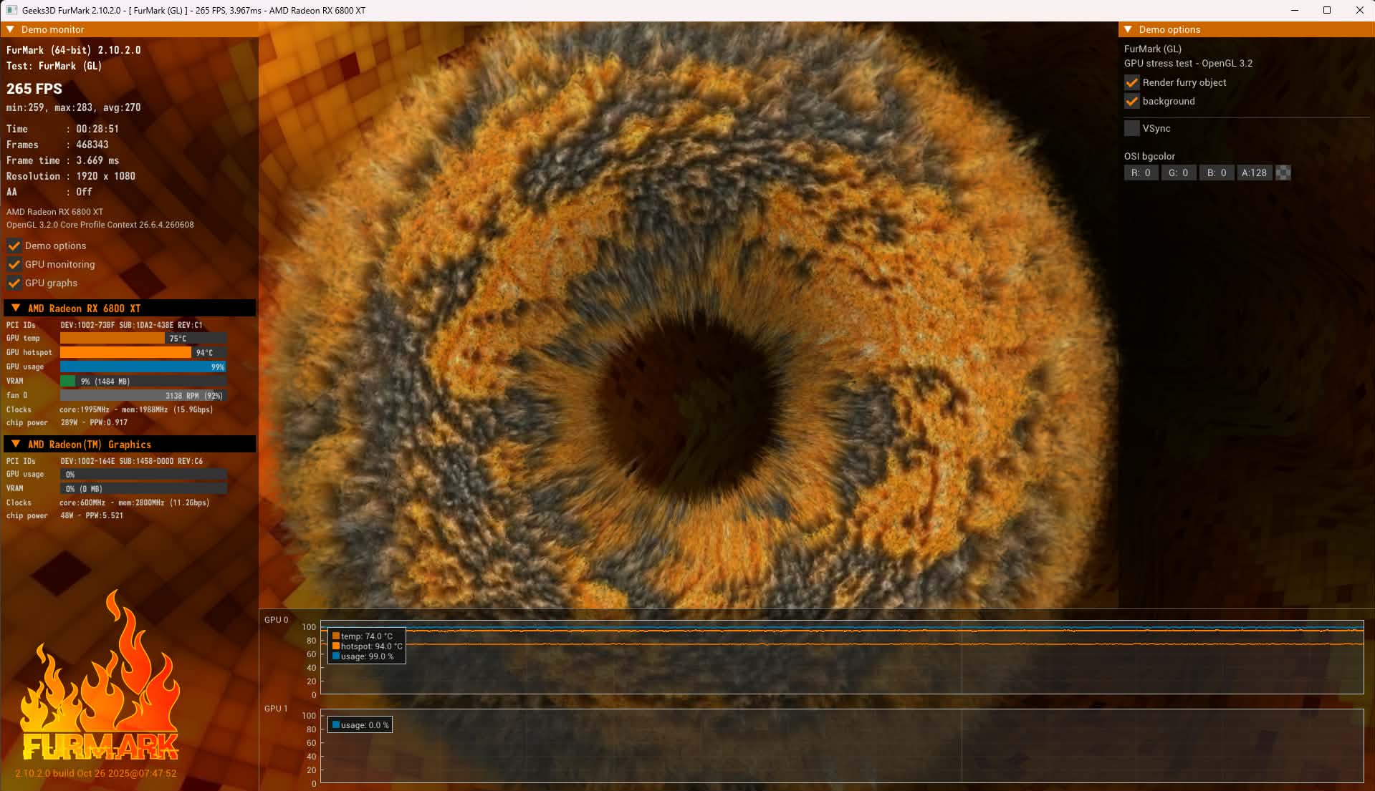The image size is (1375, 791).
Task: Click the 2.10.2.0 build version text
Action: point(96,773)
